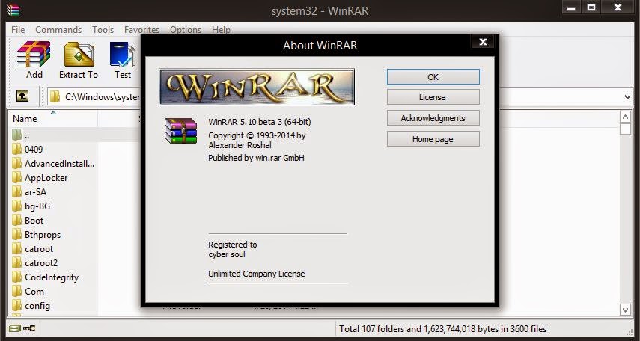Click the Home page button
Viewport: 640px width, 341px height.
point(433,139)
